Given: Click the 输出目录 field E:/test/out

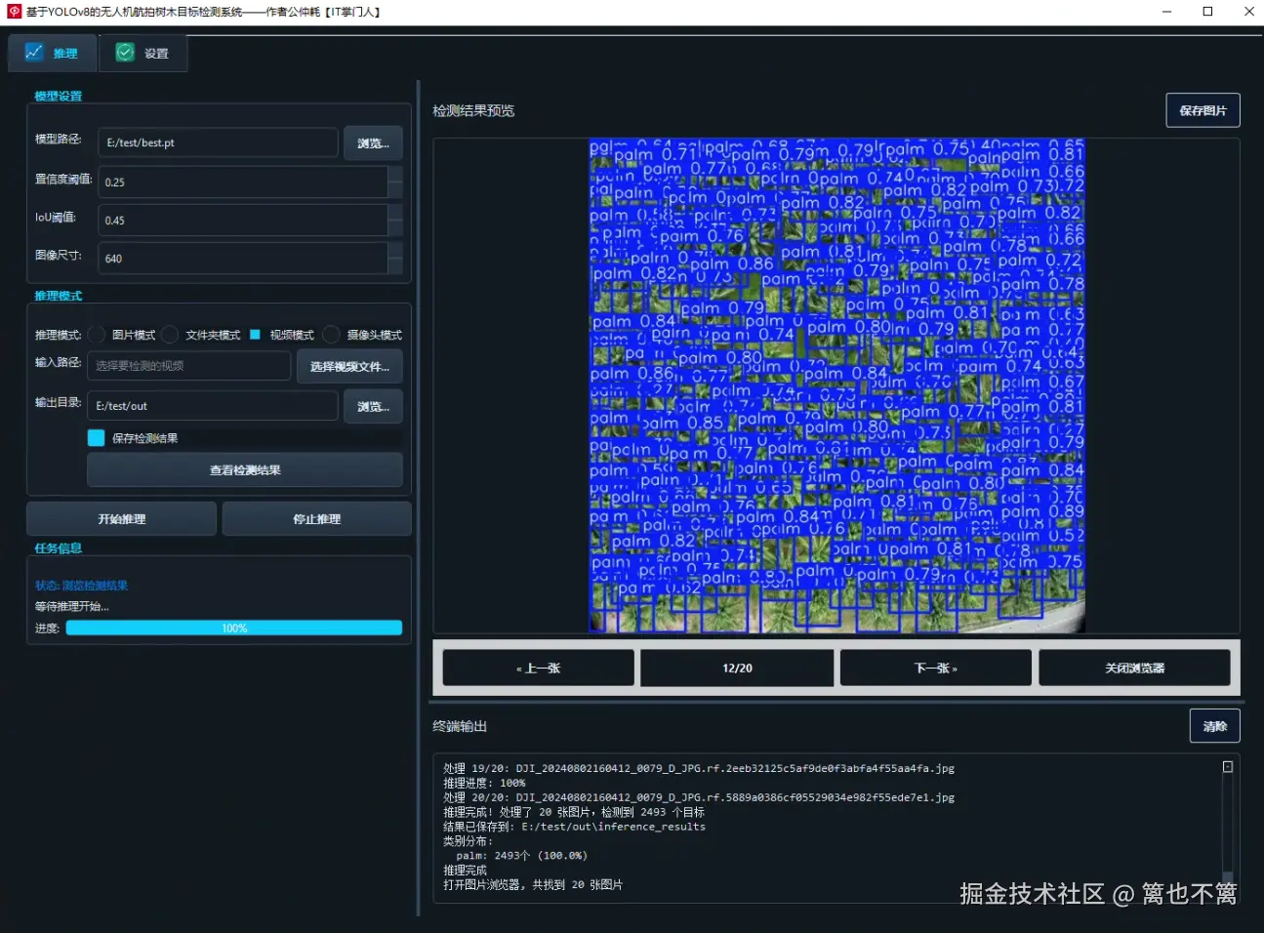Looking at the screenshot, I should 213,406.
